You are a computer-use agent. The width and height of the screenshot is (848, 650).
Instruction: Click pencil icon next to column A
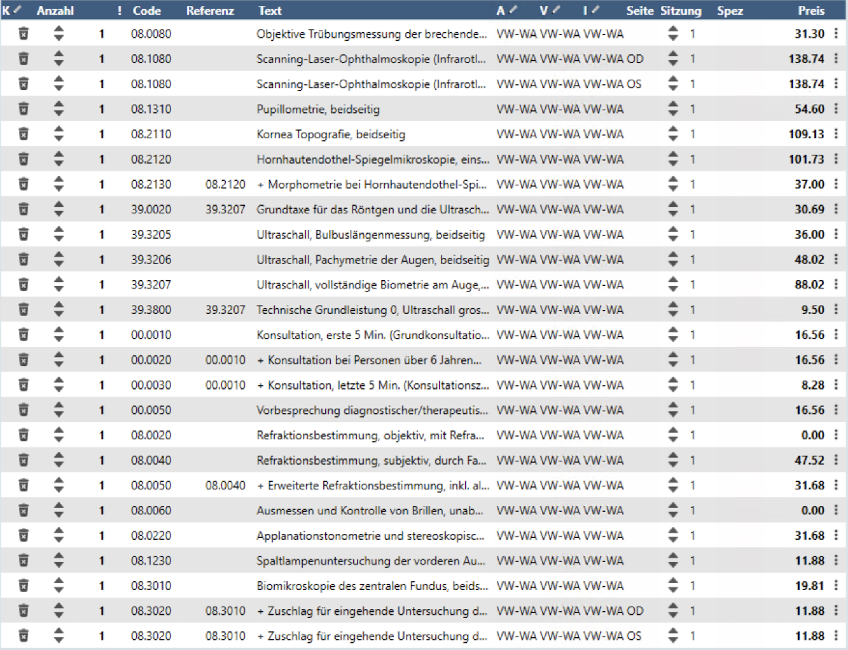(x=513, y=10)
